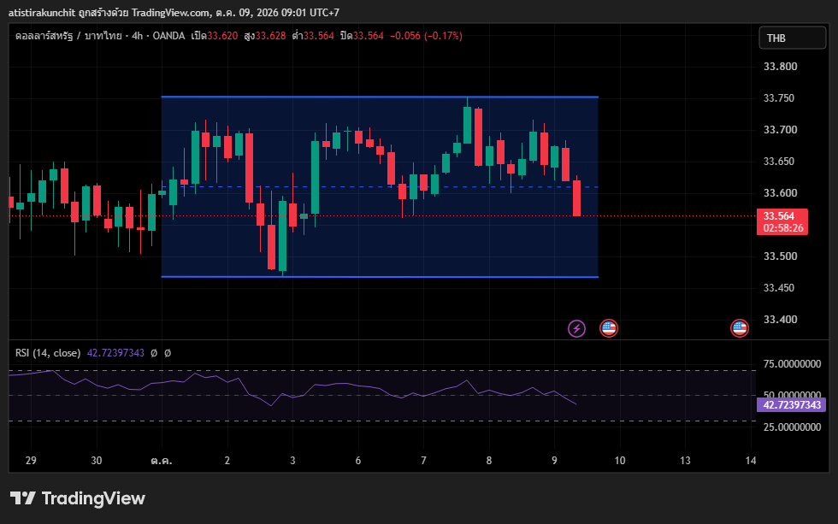Click the purple 42.72397343 RSI scale tag

tap(792, 405)
